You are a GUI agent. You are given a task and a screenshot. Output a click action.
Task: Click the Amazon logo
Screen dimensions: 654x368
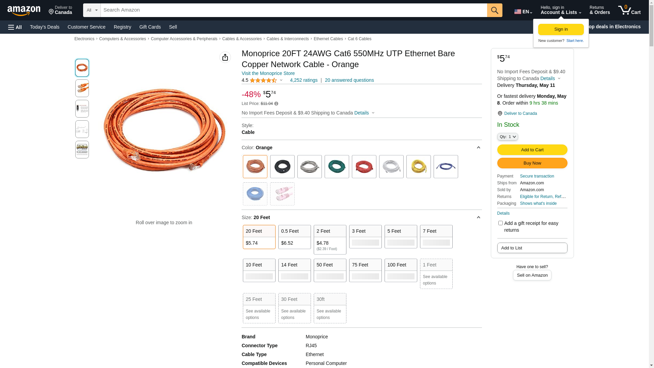24,11
